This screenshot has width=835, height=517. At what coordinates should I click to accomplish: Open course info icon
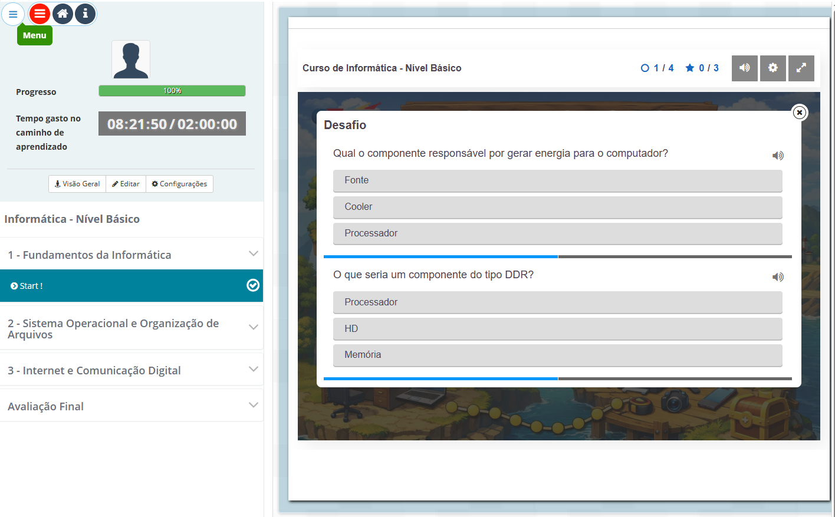pos(85,14)
